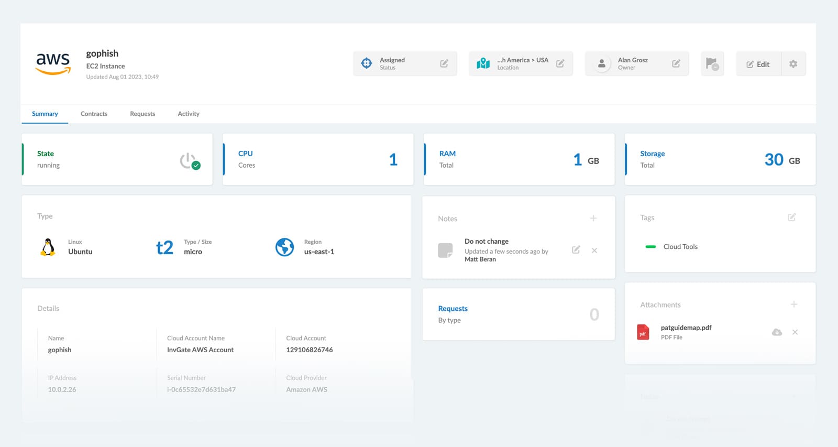Click InvGate AWS Account value
Image resolution: width=838 pixels, height=447 pixels.
pyautogui.click(x=200, y=350)
